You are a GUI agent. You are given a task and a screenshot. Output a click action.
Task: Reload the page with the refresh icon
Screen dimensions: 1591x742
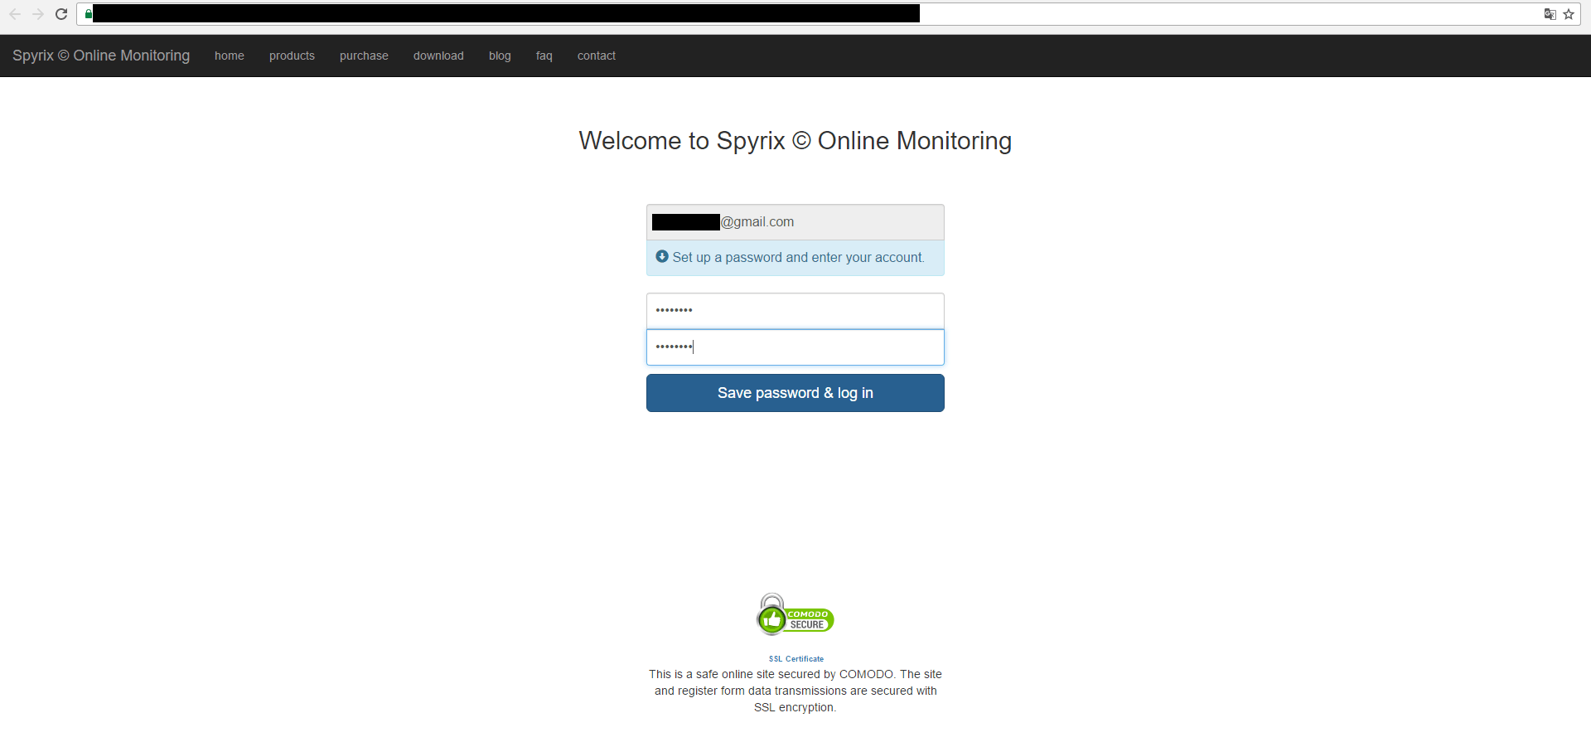coord(61,14)
